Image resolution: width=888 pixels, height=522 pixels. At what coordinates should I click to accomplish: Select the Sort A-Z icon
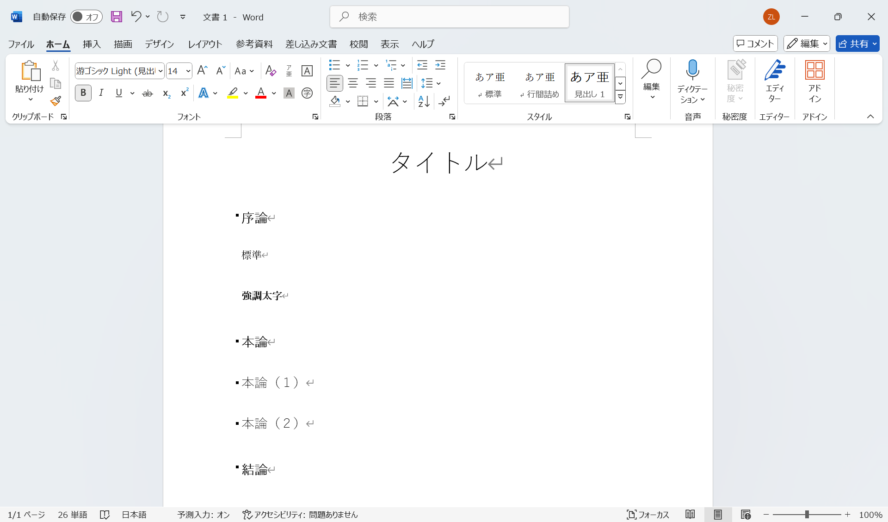(x=424, y=101)
